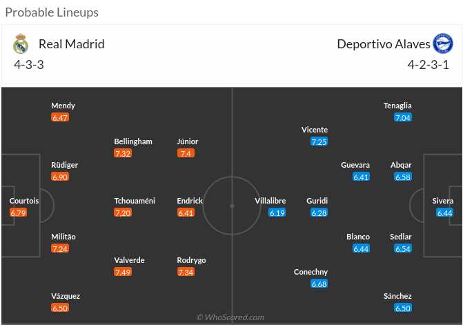The height and width of the screenshot is (325, 463).
Task: Click the Deportivo Alaves club crest
Action: coord(442,44)
